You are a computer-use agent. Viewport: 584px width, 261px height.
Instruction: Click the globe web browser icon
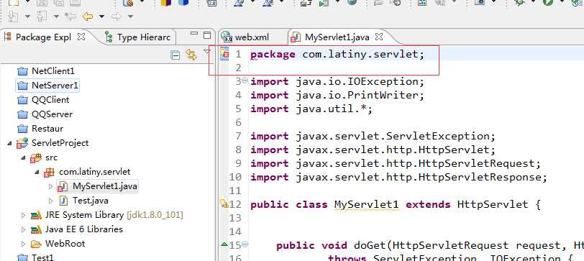352,2
